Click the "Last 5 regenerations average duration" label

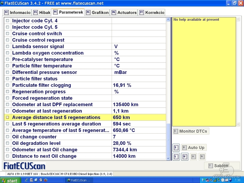coord(56,124)
